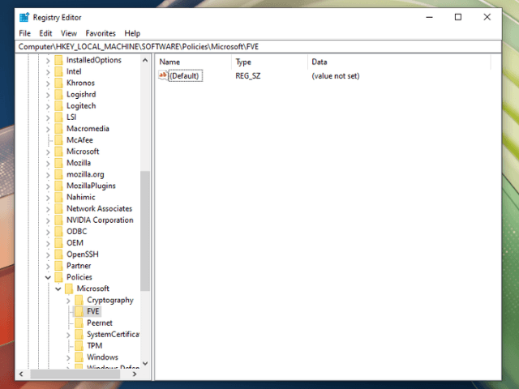Viewport: 519px width, 389px height.
Task: Select the OpenSSH folder icon
Action: coord(58,254)
